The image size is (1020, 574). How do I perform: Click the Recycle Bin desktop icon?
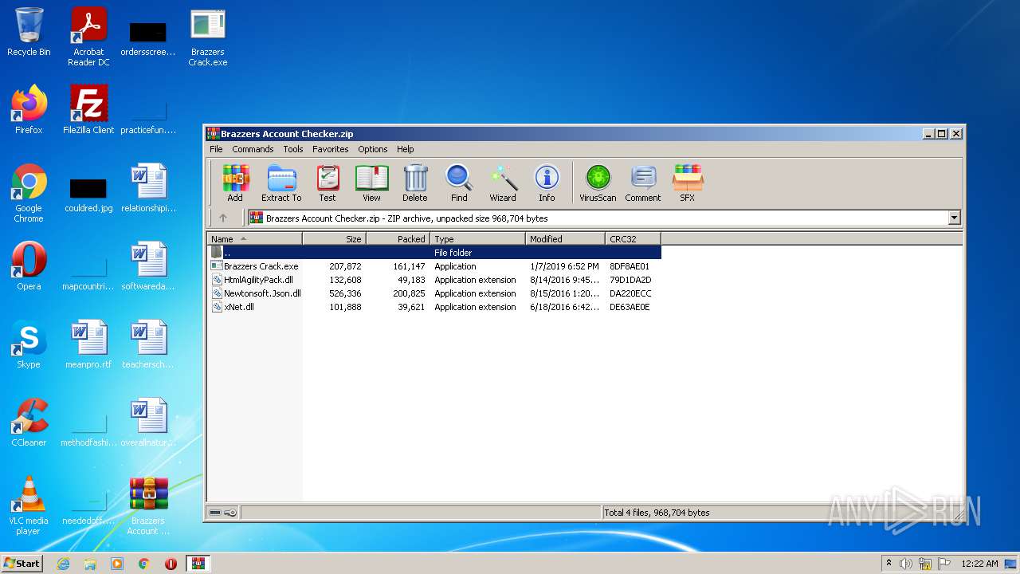(29, 32)
